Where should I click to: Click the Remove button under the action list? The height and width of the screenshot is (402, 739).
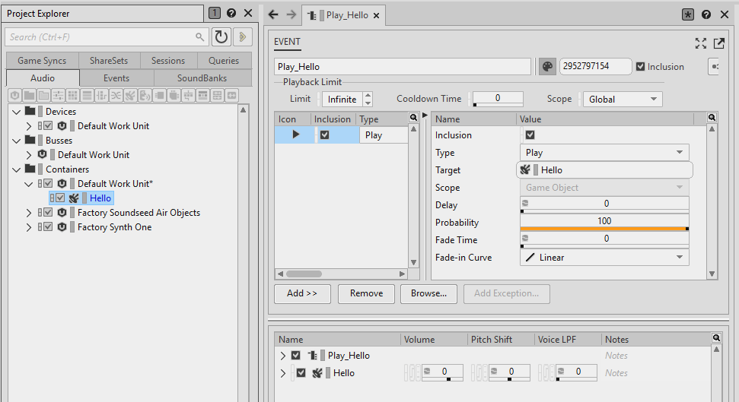point(366,293)
